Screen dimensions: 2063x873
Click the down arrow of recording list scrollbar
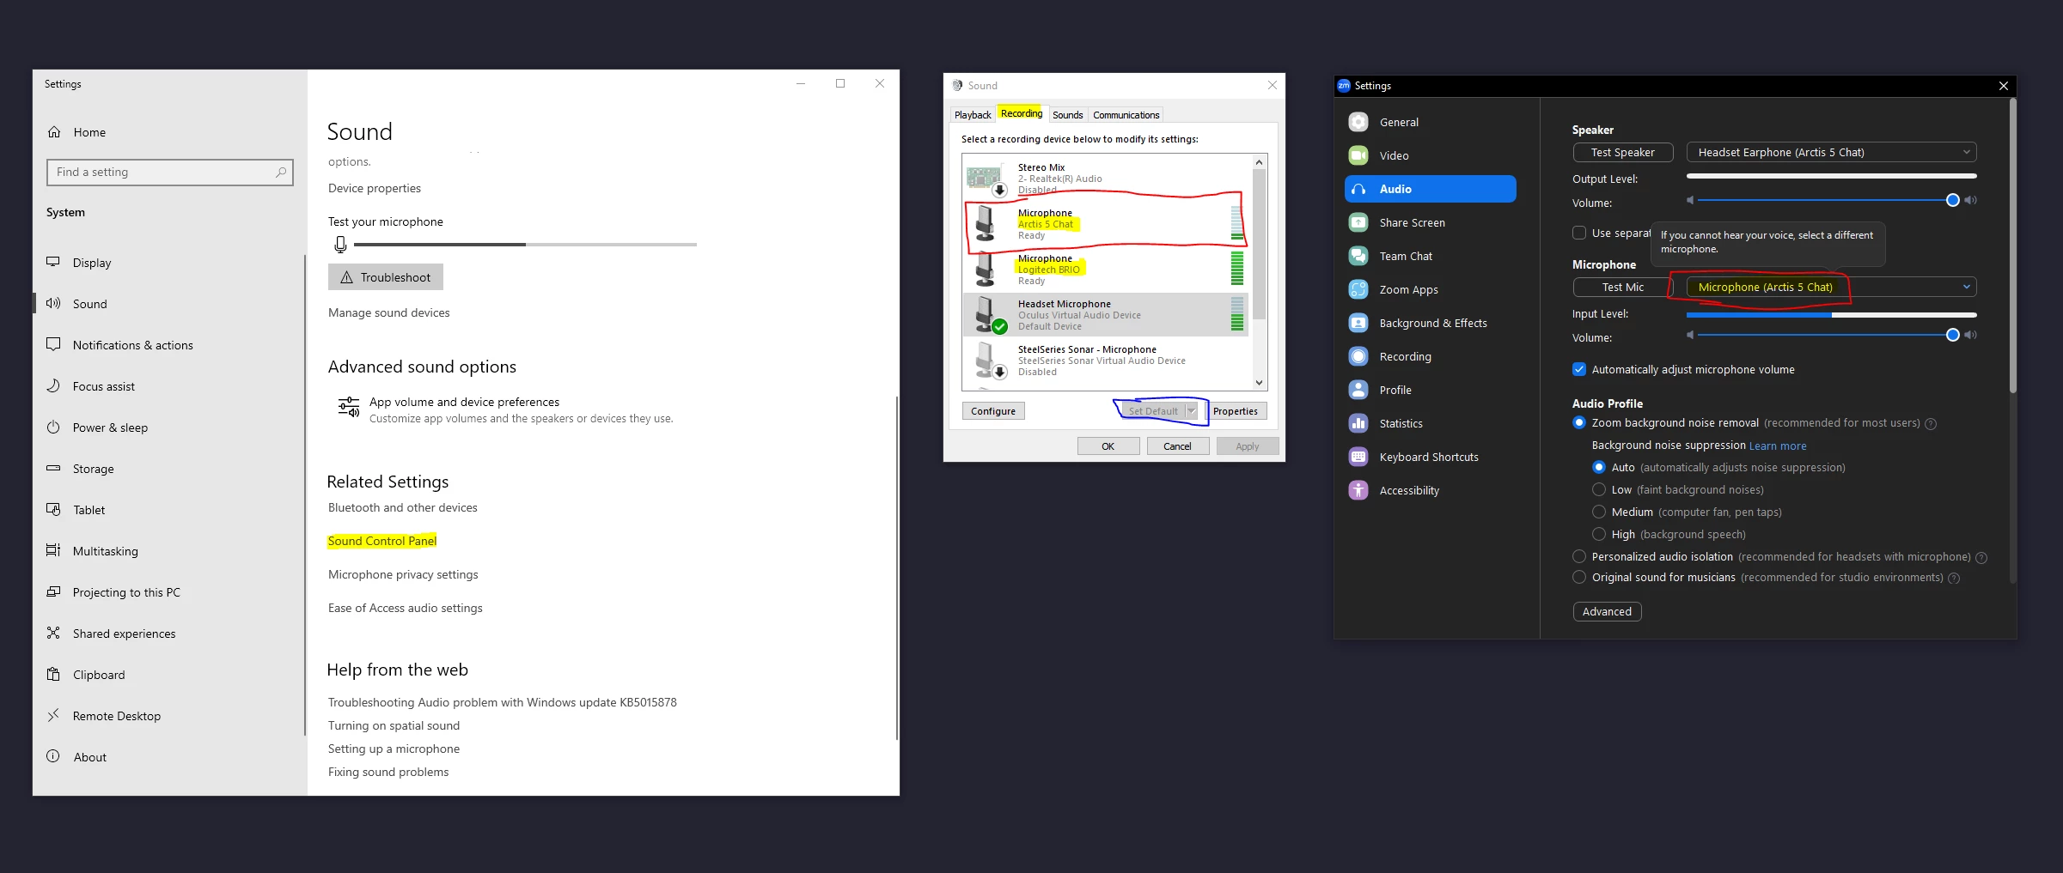click(1259, 383)
